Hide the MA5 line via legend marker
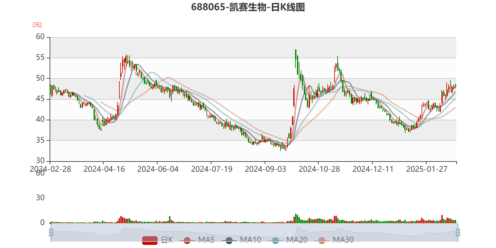Image resolution: width=496 pixels, height=248 pixels. (187, 240)
